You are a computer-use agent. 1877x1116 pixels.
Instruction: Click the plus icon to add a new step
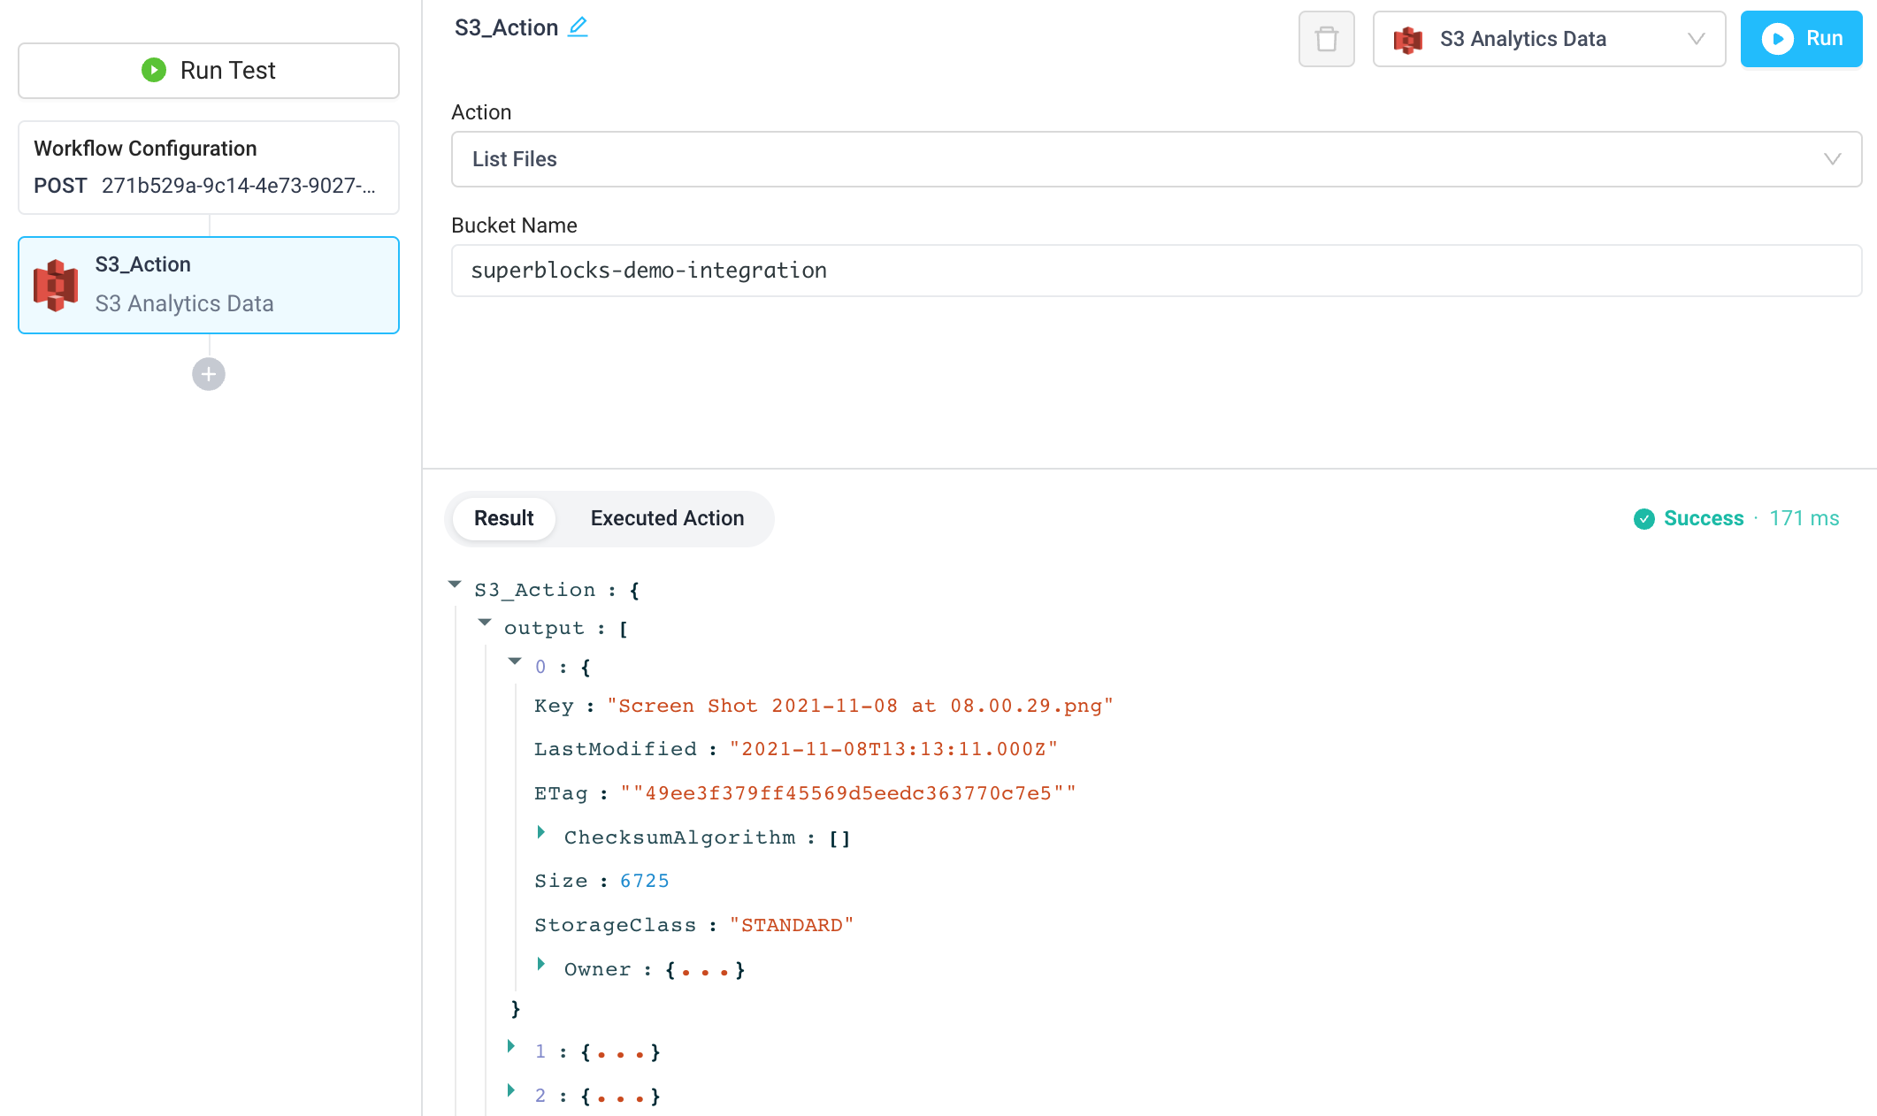pos(207,373)
